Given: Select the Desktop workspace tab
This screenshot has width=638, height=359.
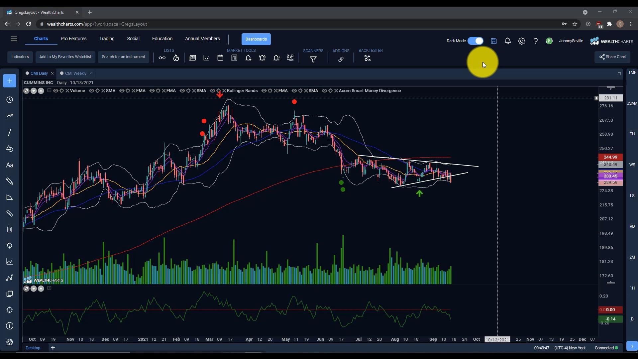Looking at the screenshot, I should (x=33, y=348).
